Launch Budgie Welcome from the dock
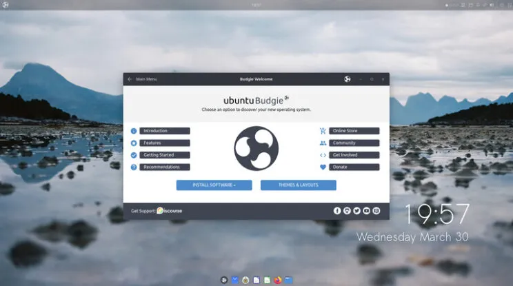The height and width of the screenshot is (286, 513). [224, 280]
